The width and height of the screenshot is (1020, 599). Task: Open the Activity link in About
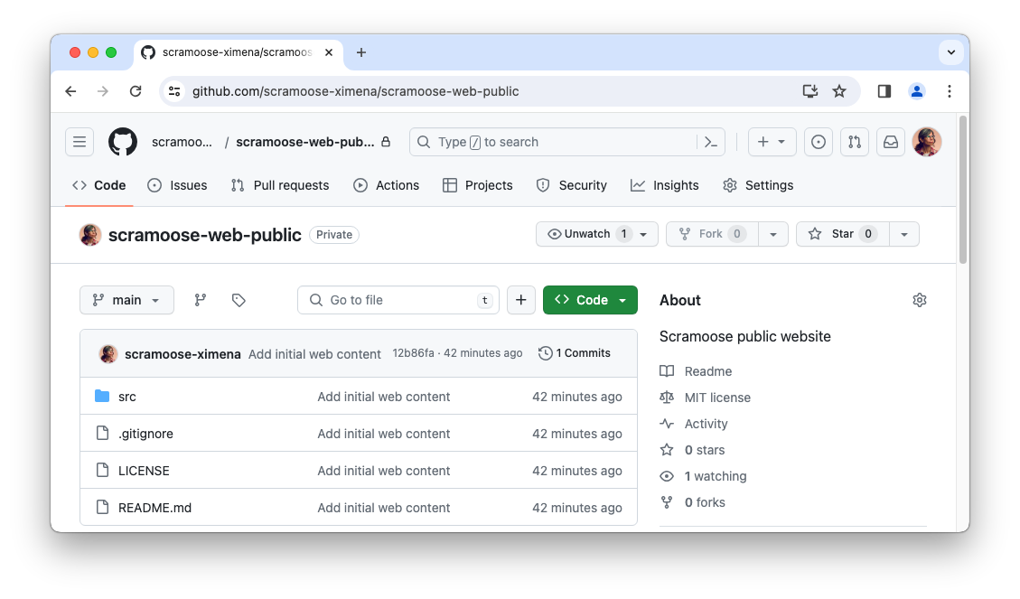coord(706,424)
